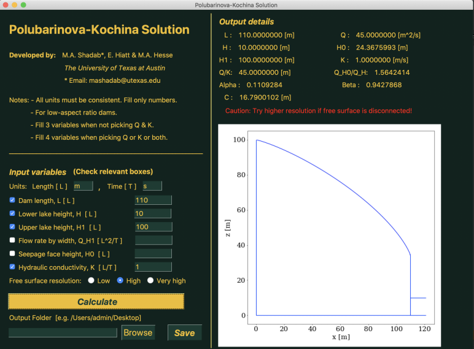
Task: Select High free surface resolution
Action: 120,280
